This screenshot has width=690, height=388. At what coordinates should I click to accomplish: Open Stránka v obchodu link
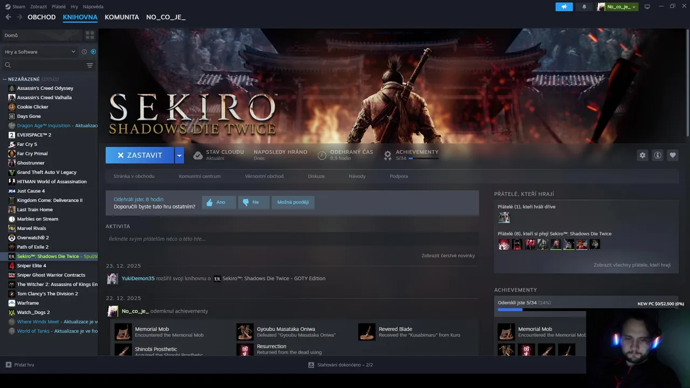[134, 176]
